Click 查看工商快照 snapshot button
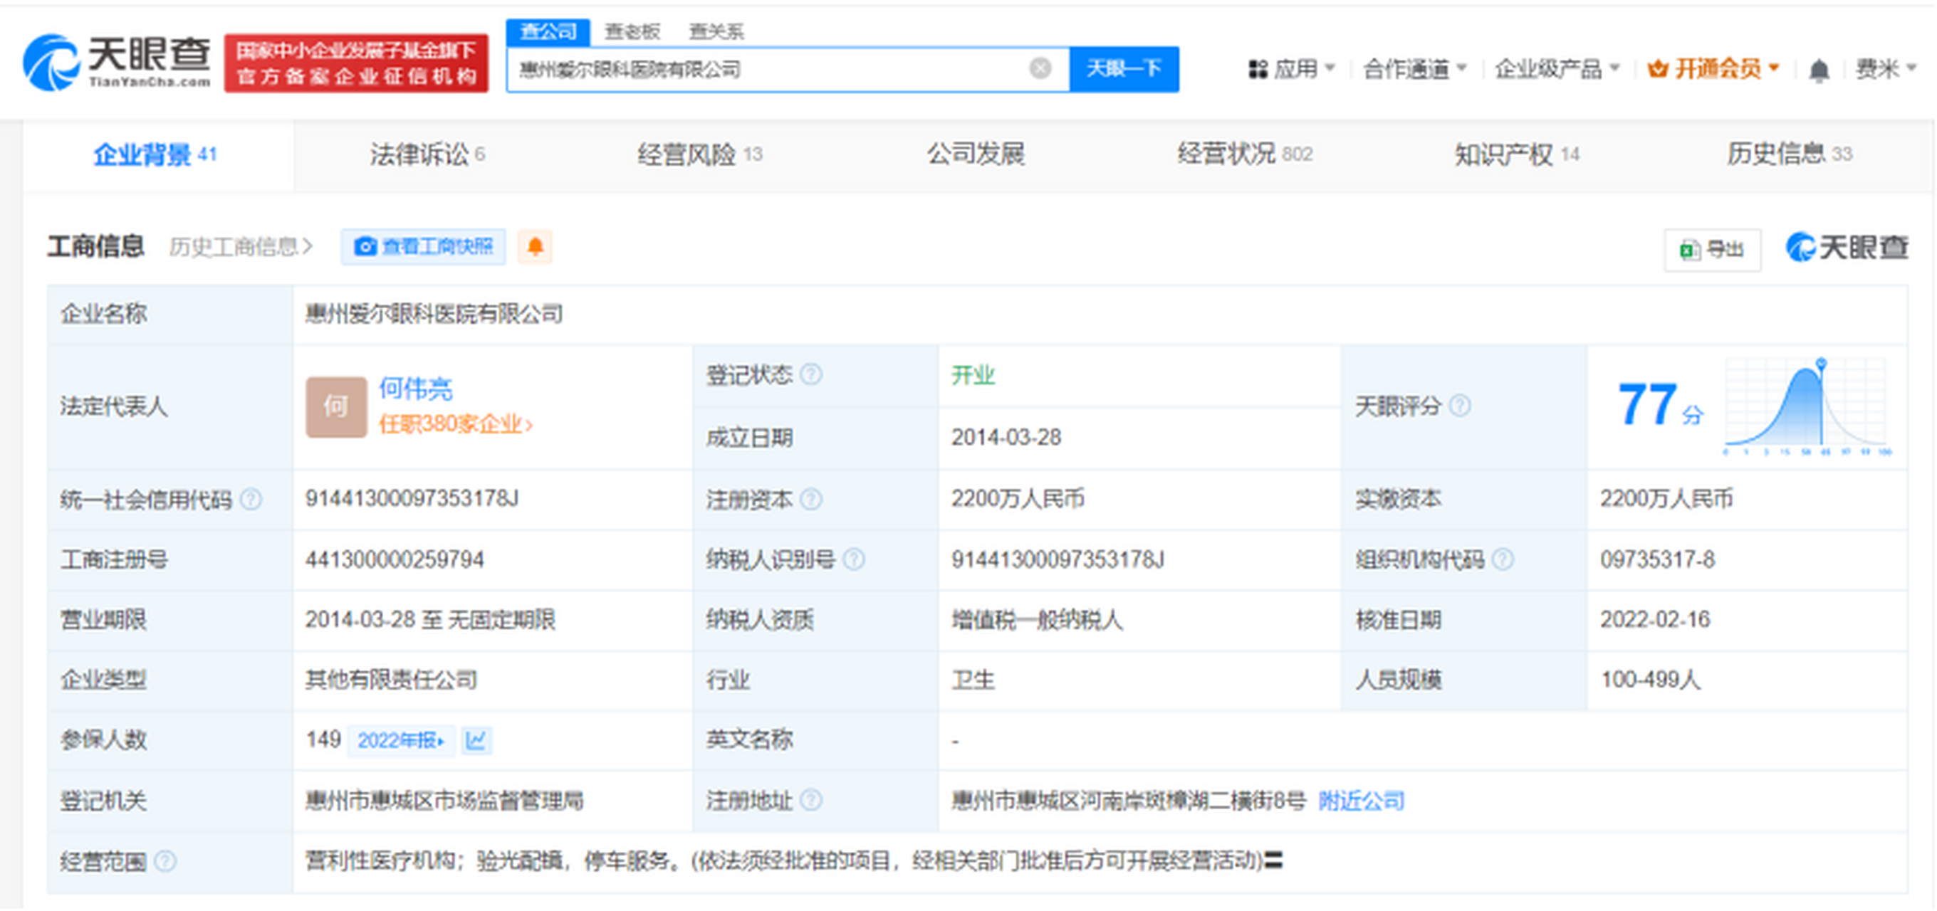Screen dimensions: 1937x911 coord(423,246)
